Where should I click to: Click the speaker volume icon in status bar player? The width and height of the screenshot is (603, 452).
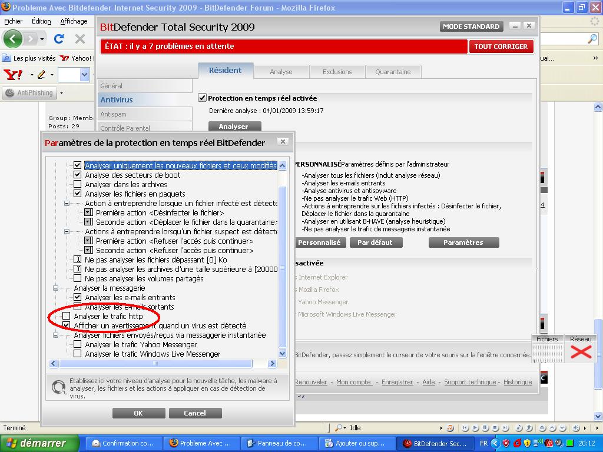pos(576,428)
